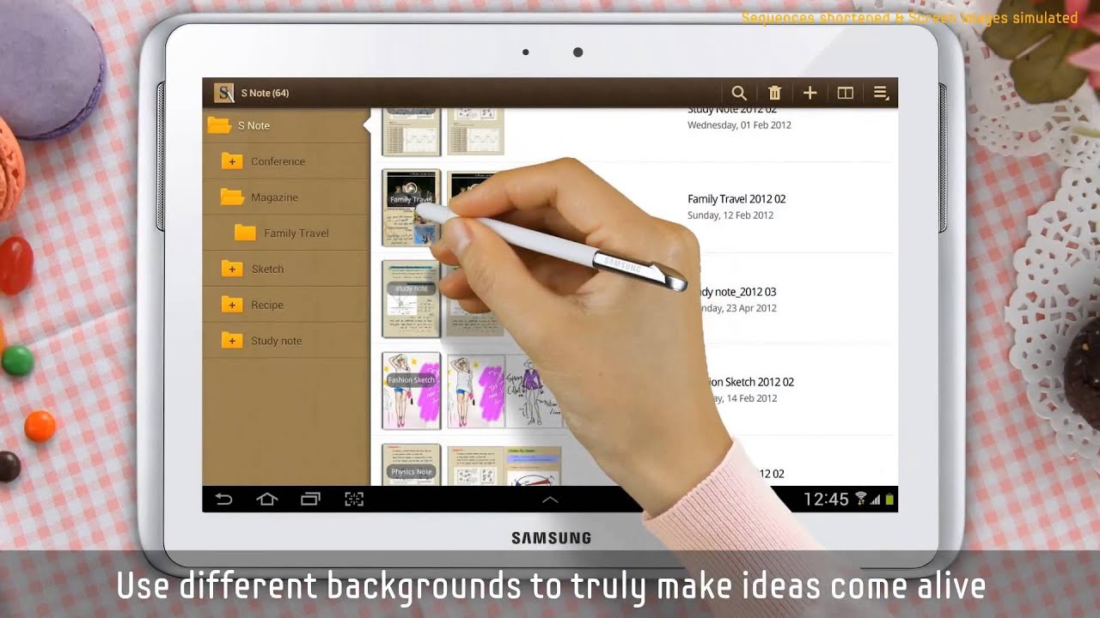Expand the Study note folder plus icon
This screenshot has width=1100, height=618.
[x=231, y=341]
